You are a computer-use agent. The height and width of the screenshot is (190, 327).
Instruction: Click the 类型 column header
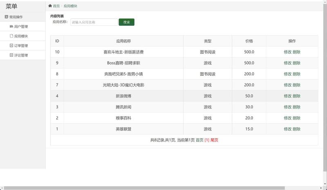pos(208,41)
